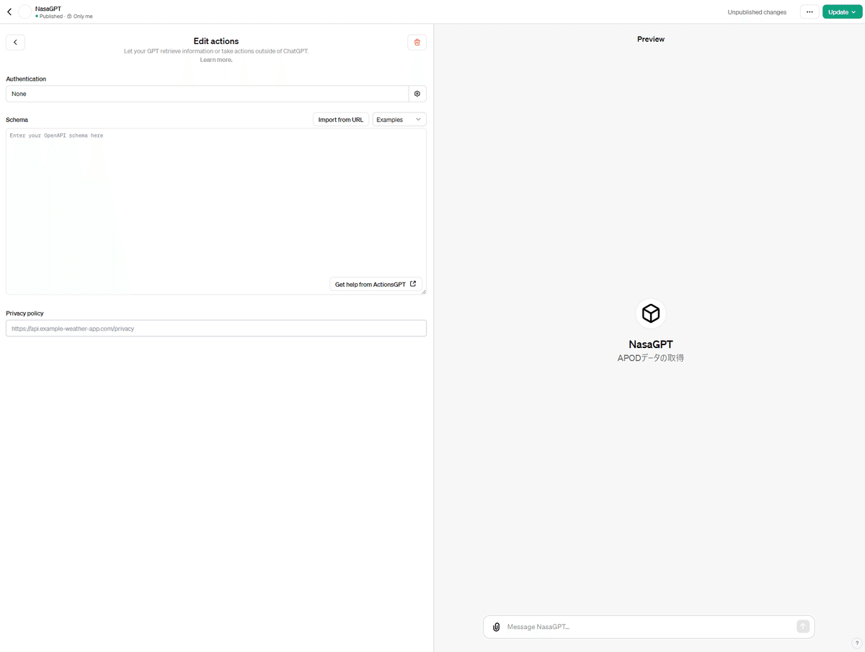Image resolution: width=865 pixels, height=652 pixels.
Task: Click the paperclip attach file icon
Action: [x=496, y=627]
